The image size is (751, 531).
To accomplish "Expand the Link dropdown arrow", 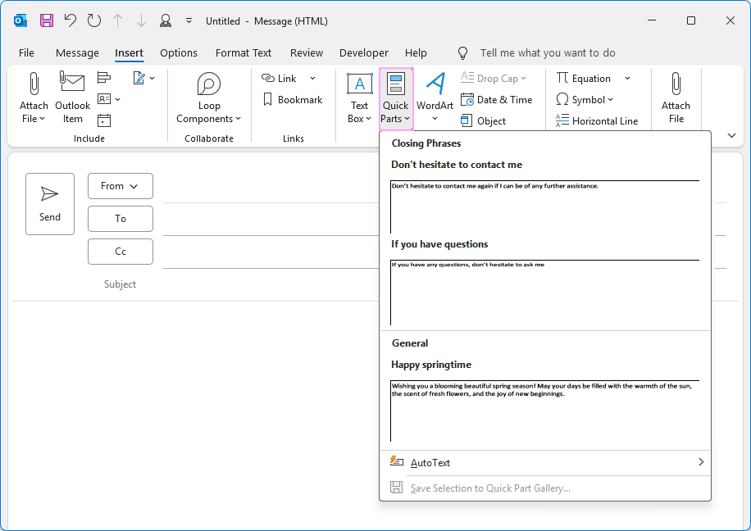I will pos(312,78).
